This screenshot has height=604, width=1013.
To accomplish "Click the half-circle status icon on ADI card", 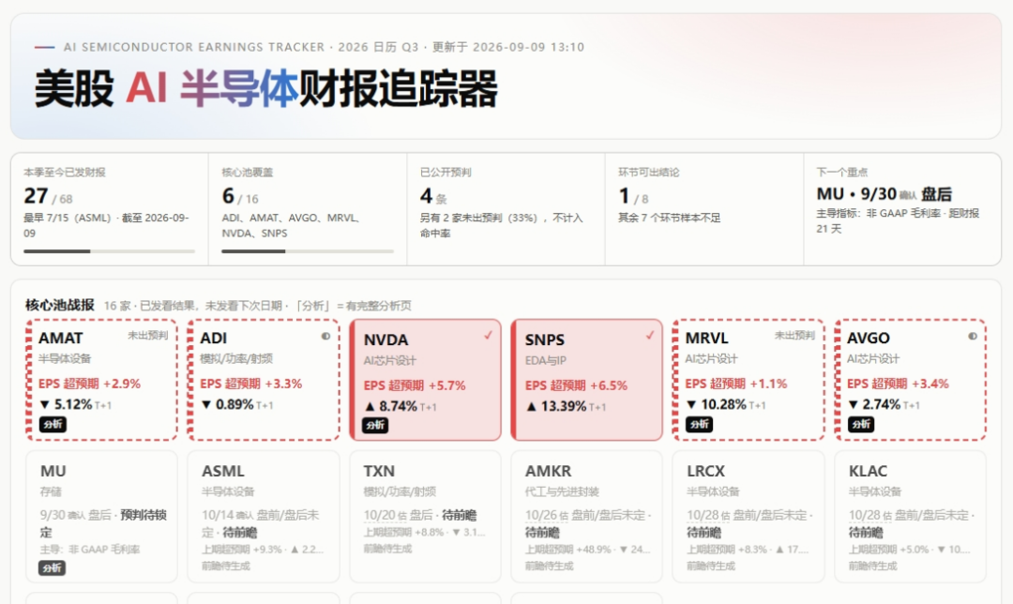I will tap(325, 336).
